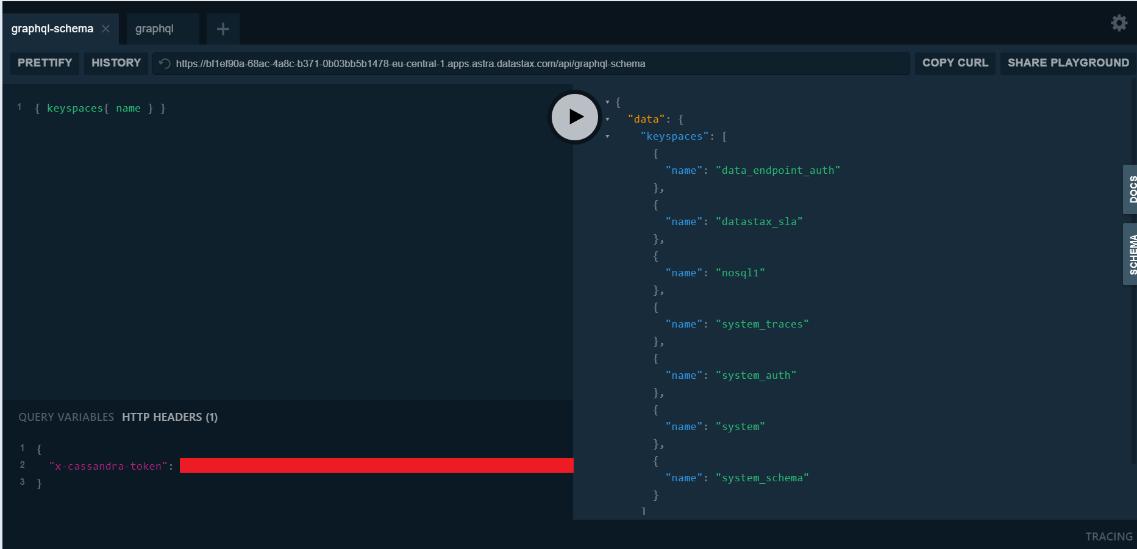Toggle HISTORY panel open

click(x=116, y=63)
